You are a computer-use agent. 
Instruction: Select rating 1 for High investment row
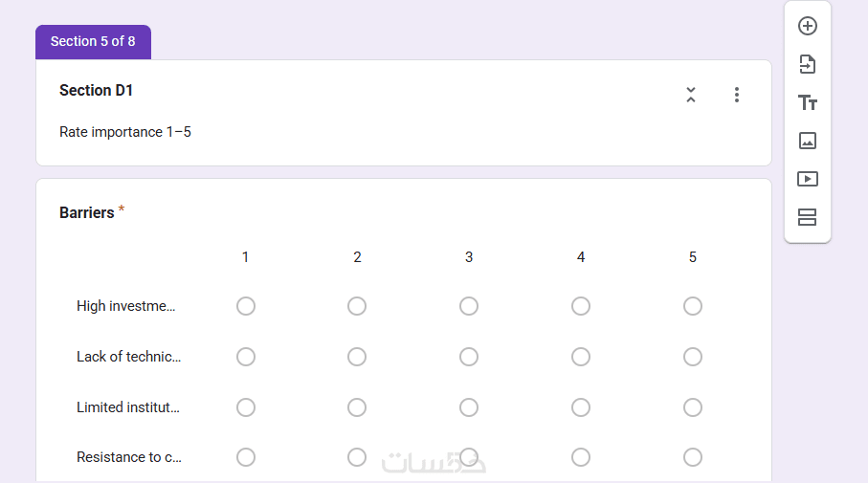click(x=246, y=306)
